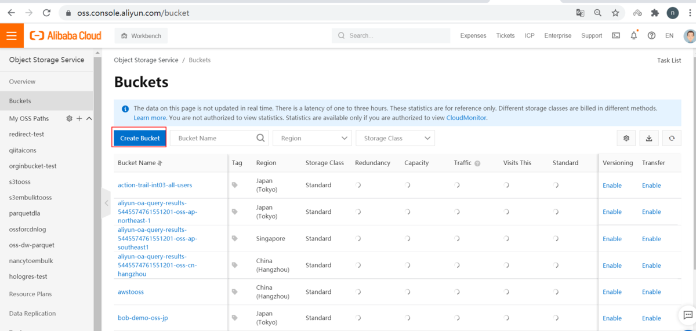Select Buckets in sidebar
Image resolution: width=696 pixels, height=331 pixels.
[x=46, y=101]
